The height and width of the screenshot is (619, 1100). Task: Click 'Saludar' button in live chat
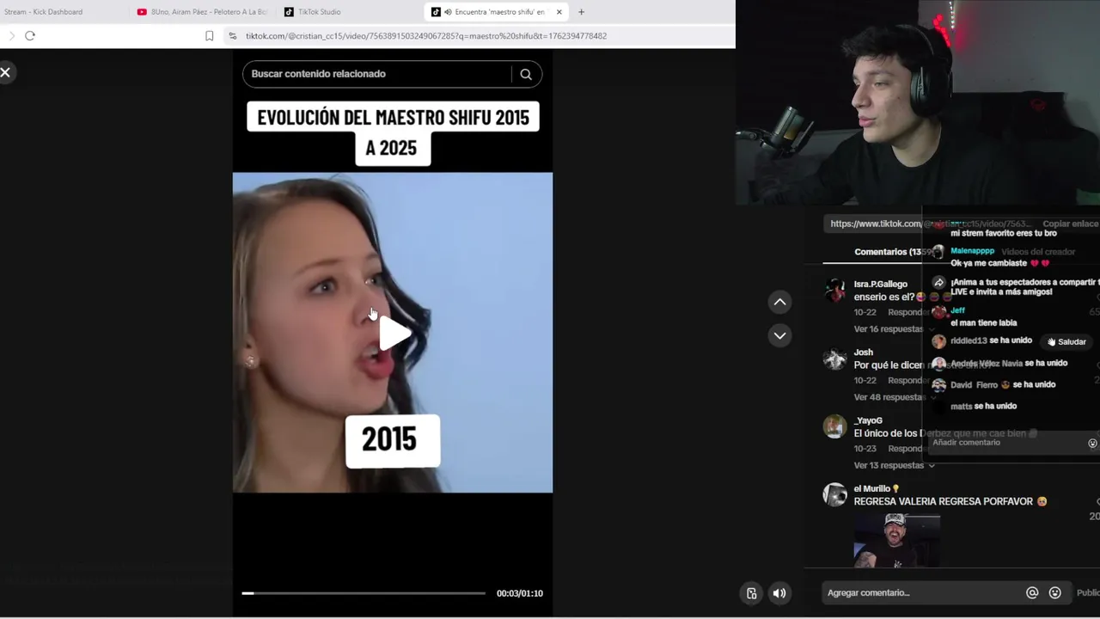pyautogui.click(x=1066, y=342)
